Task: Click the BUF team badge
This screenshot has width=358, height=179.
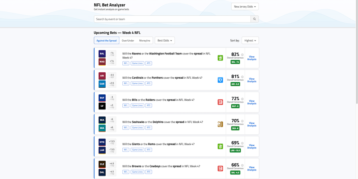Action: [102, 98]
